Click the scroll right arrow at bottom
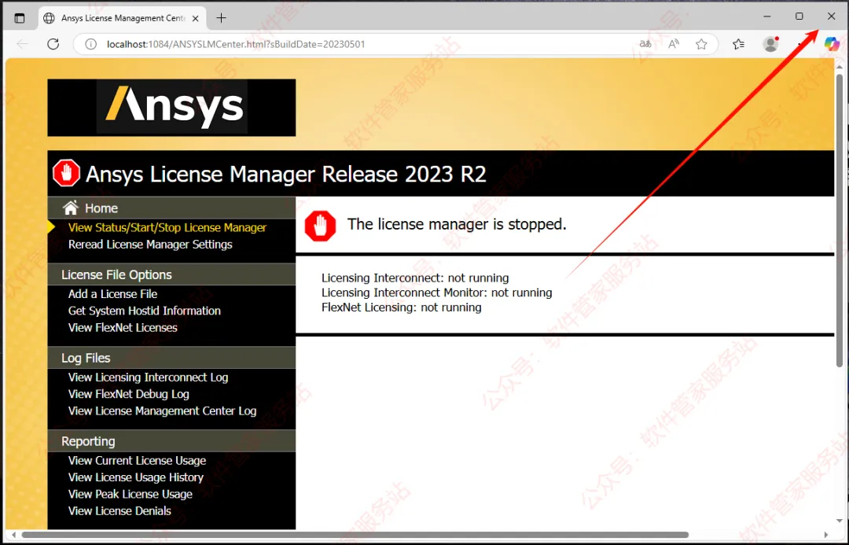Screen dimensions: 849x545 (825, 535)
